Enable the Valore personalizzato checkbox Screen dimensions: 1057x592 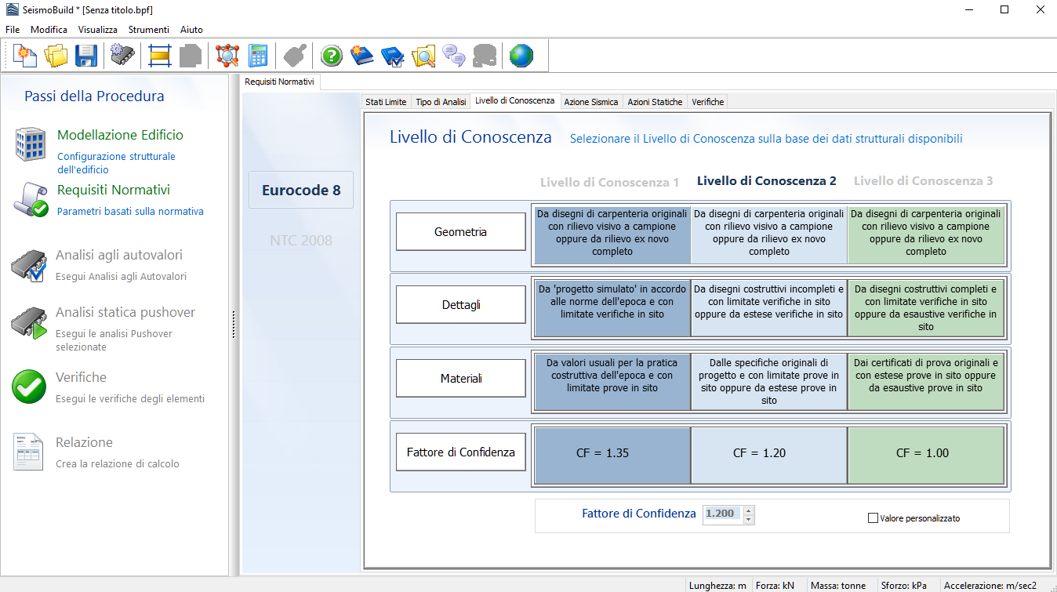(x=873, y=518)
